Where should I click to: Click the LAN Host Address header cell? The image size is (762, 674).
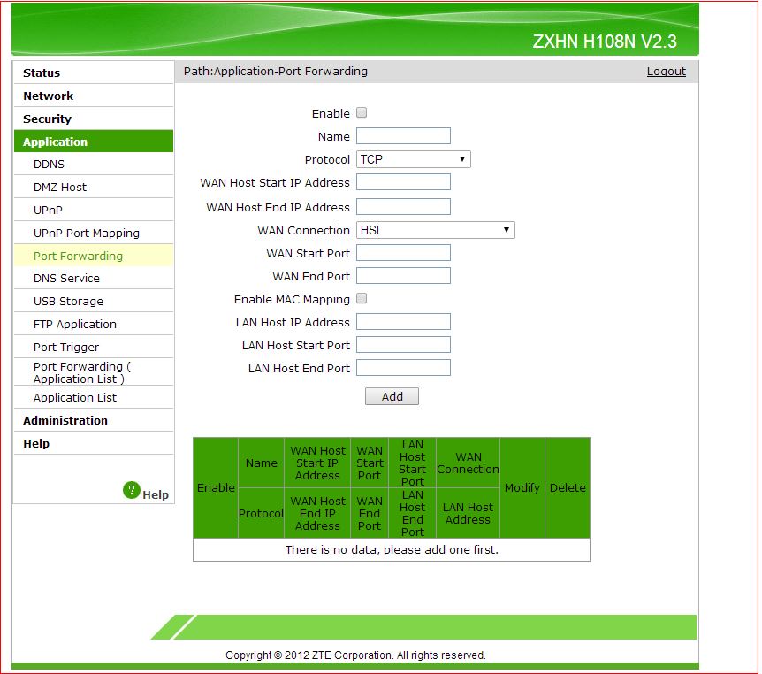coord(468,513)
